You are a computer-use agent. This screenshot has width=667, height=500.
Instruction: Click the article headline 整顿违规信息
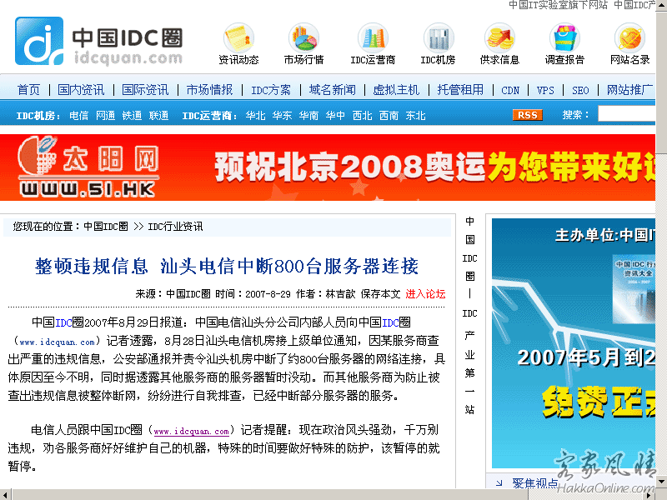coord(227,266)
